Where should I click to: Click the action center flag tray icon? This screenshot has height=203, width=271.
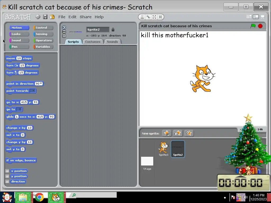coord(233,197)
